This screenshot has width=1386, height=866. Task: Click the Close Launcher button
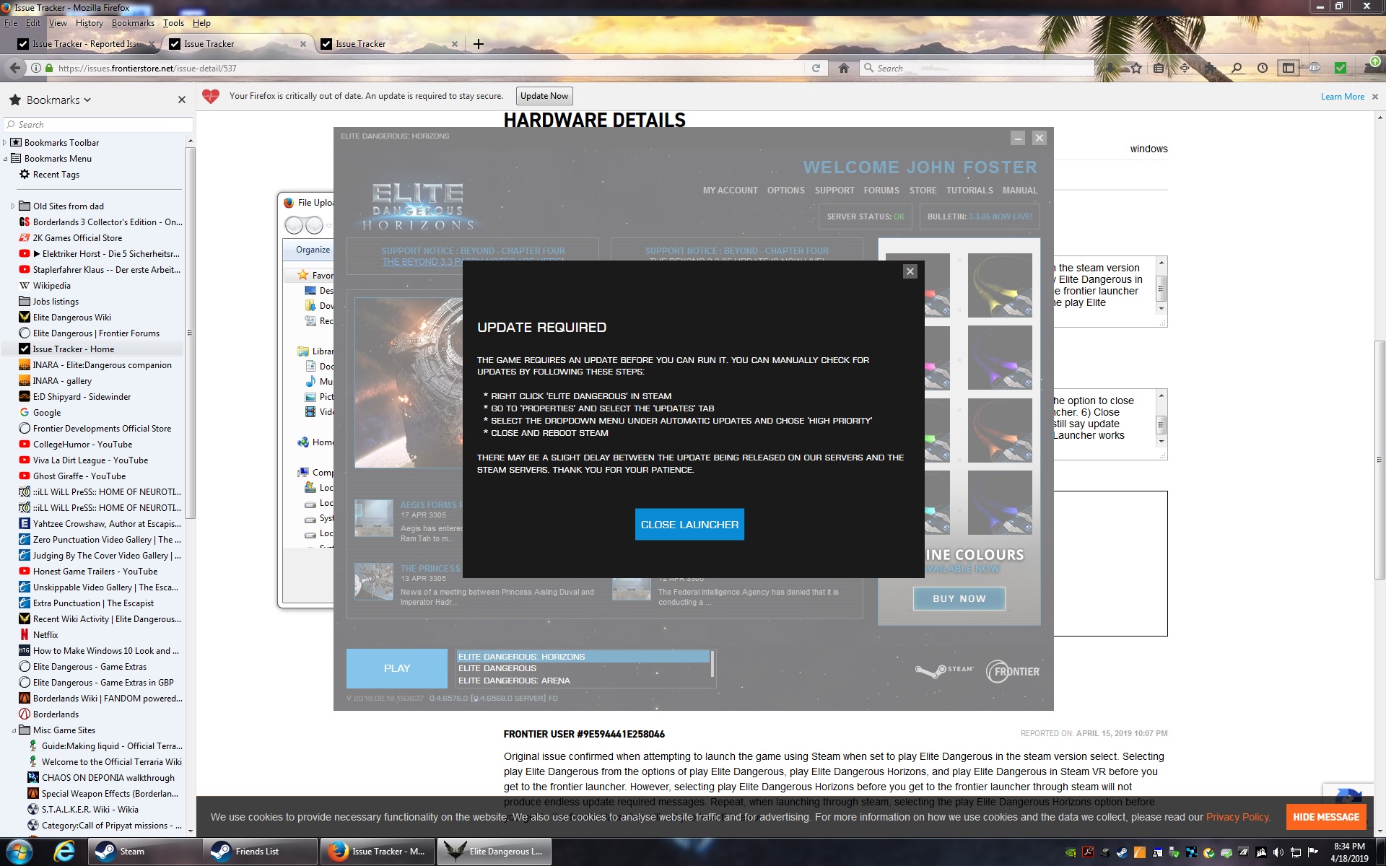tap(689, 525)
